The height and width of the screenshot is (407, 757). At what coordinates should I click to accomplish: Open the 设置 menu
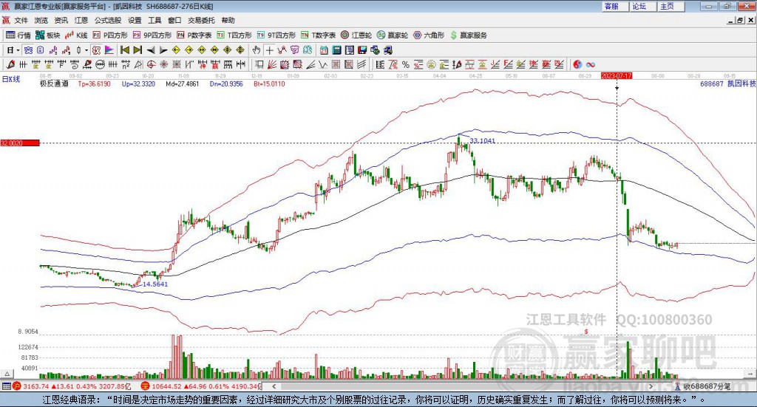pyautogui.click(x=135, y=20)
